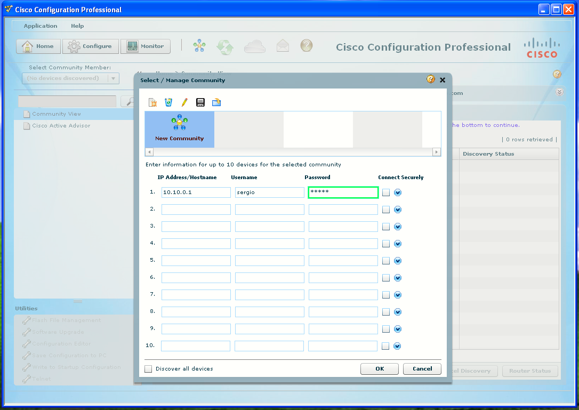The width and height of the screenshot is (579, 410).
Task: Click the Help question icon in main toolbar
Action: (x=307, y=45)
